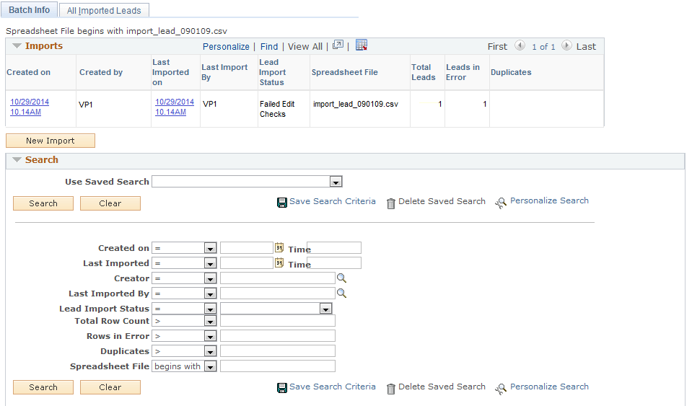The height and width of the screenshot is (406, 692).
Task: Click into Created on Time field
Action: (x=334, y=248)
